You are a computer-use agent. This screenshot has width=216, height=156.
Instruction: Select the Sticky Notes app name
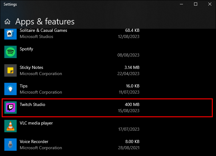(31, 67)
